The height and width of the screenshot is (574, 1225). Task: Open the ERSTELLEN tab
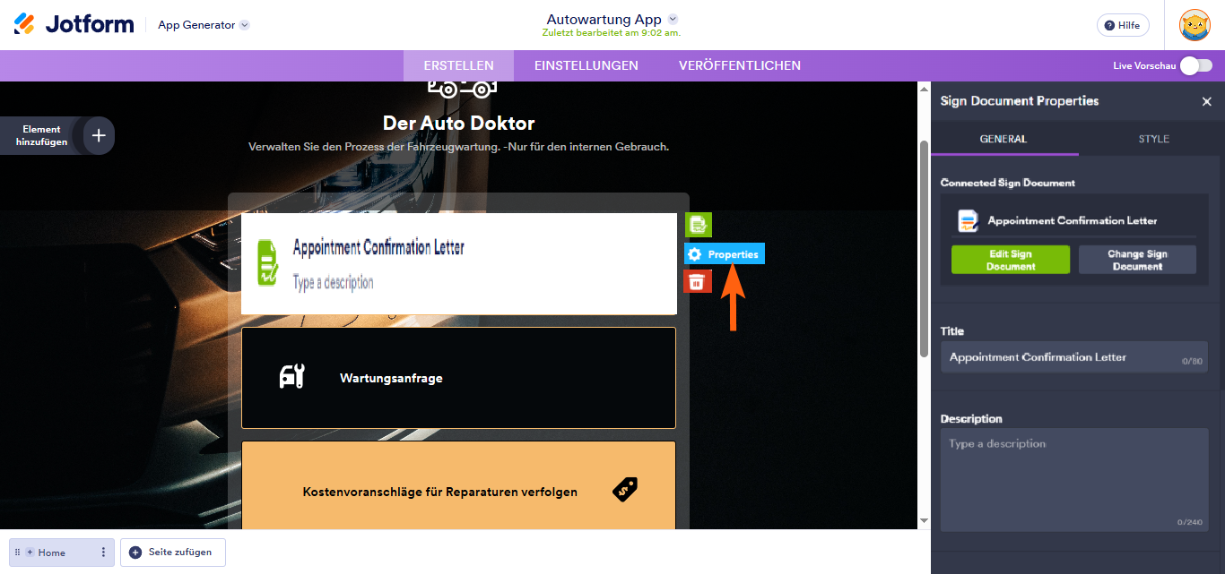458,64
